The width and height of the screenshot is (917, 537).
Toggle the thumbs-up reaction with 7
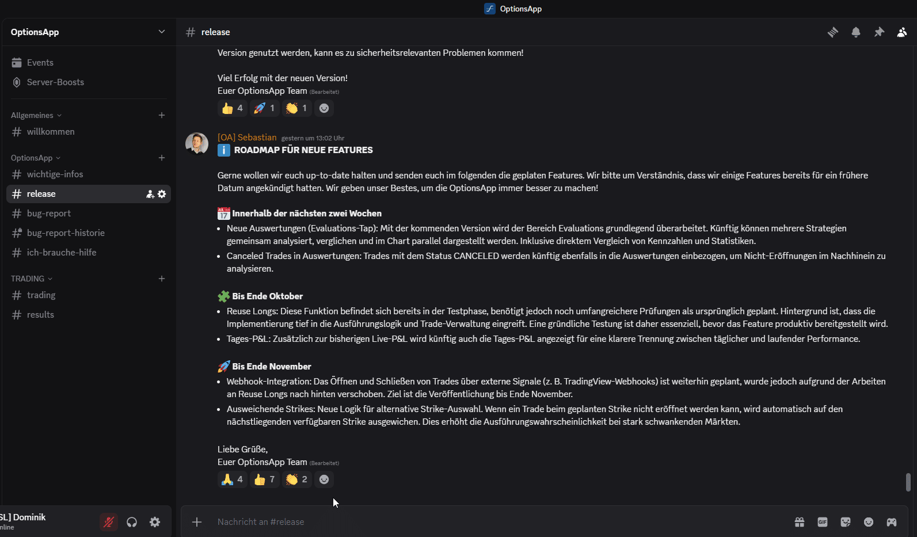264,479
